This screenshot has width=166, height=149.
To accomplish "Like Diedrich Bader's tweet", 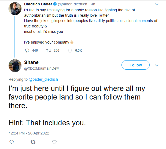I will pyautogui.click(x=70, y=51).
